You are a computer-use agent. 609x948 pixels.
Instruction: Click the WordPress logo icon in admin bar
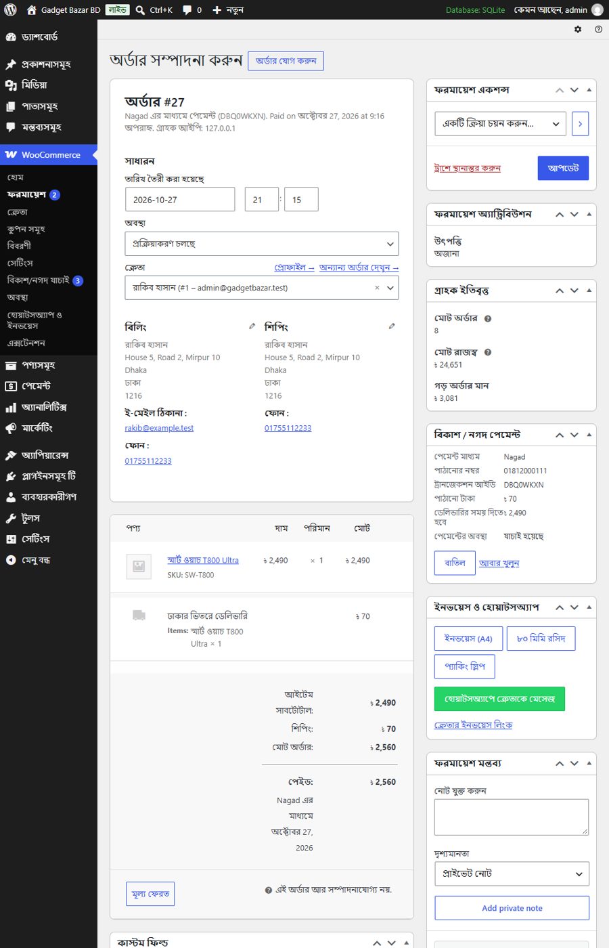tap(10, 9)
